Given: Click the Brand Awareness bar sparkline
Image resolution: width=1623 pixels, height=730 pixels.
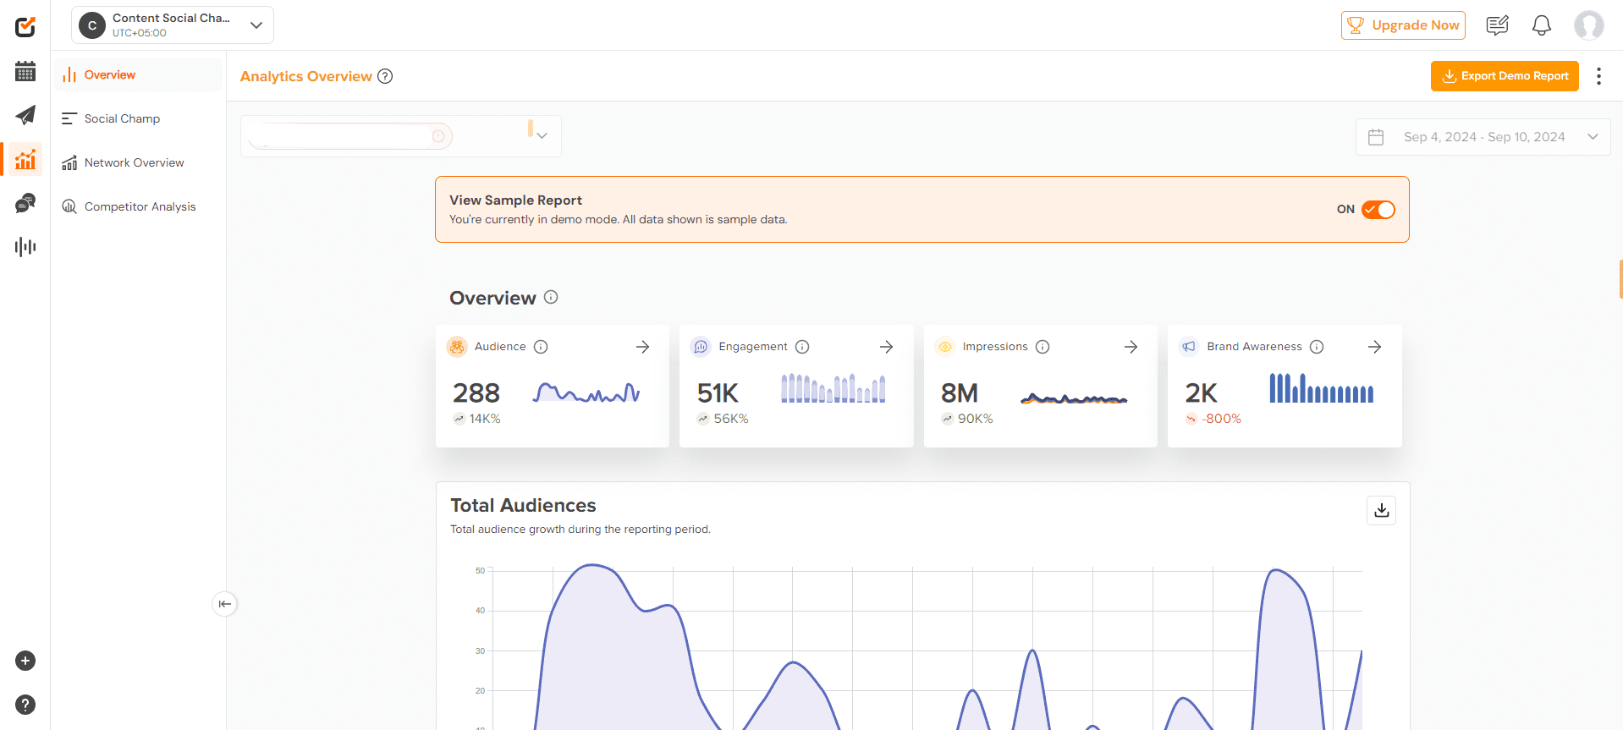Looking at the screenshot, I should point(1321,388).
